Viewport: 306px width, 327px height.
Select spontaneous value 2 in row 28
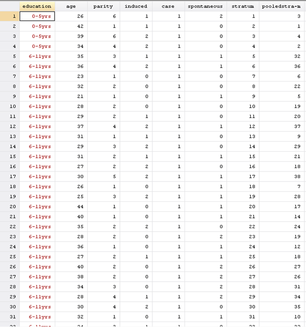point(205,287)
